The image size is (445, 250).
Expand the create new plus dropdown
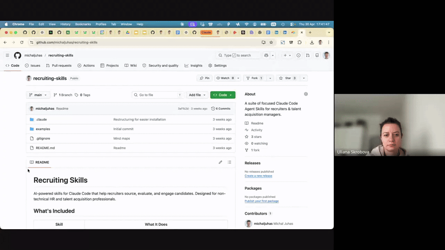coord(287,55)
